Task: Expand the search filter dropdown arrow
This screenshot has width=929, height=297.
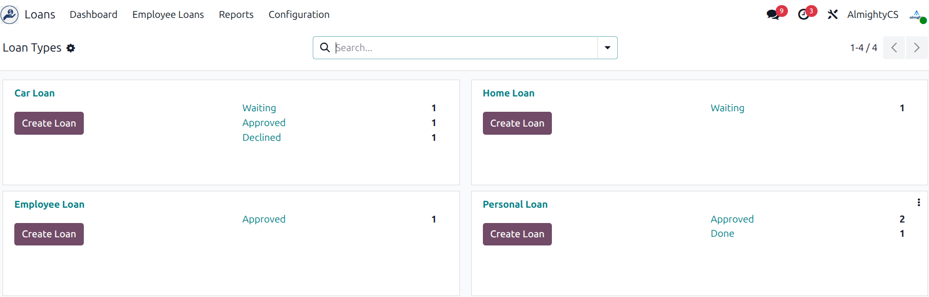Action: click(x=608, y=48)
